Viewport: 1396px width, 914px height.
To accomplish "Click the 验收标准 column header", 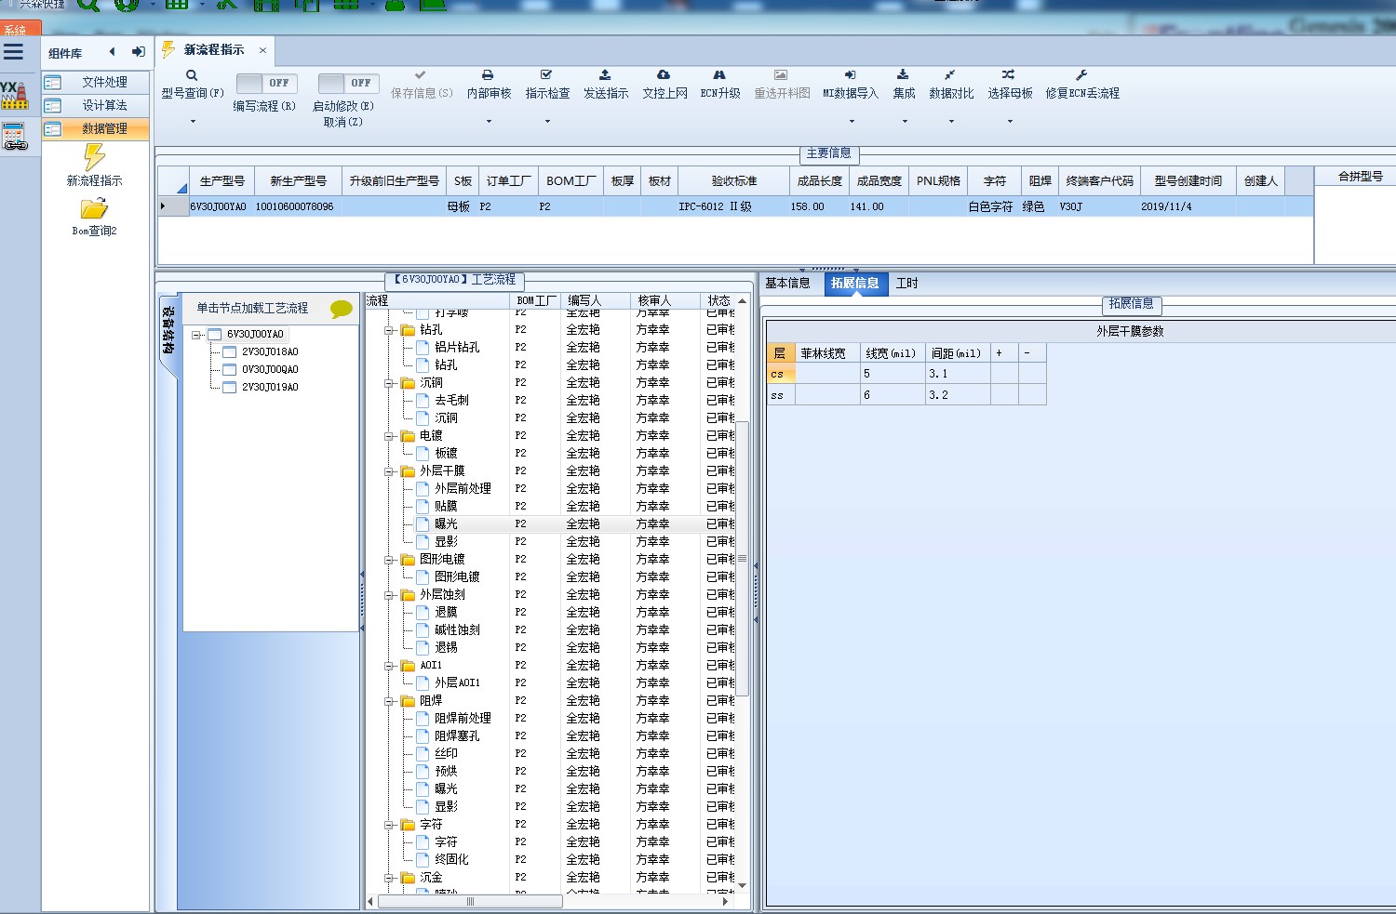I will pos(734,181).
